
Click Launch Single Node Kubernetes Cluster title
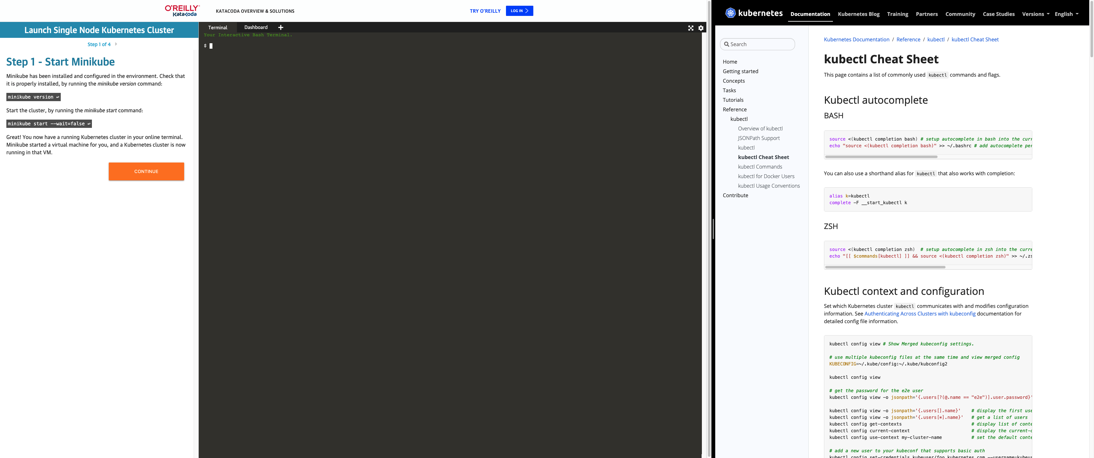coord(99,30)
